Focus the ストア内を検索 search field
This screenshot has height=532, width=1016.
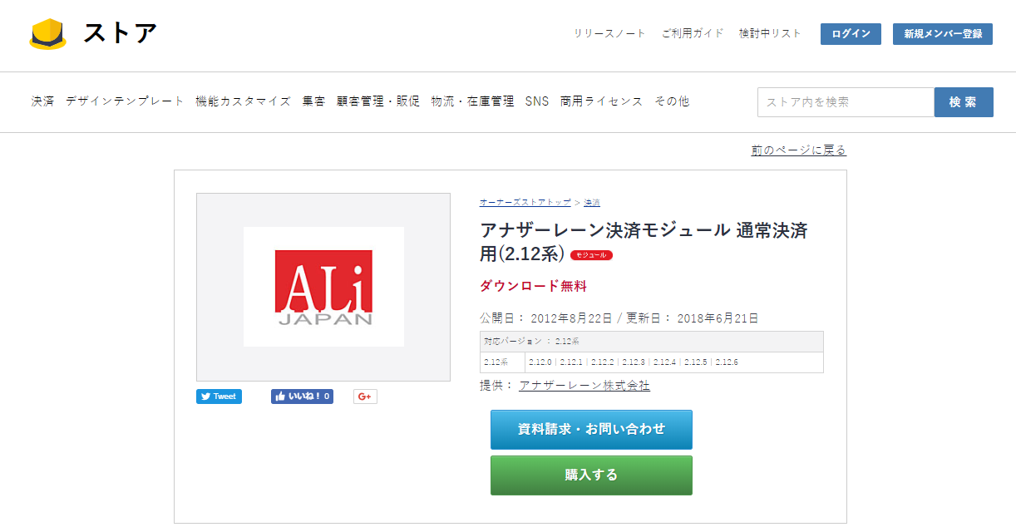(846, 102)
